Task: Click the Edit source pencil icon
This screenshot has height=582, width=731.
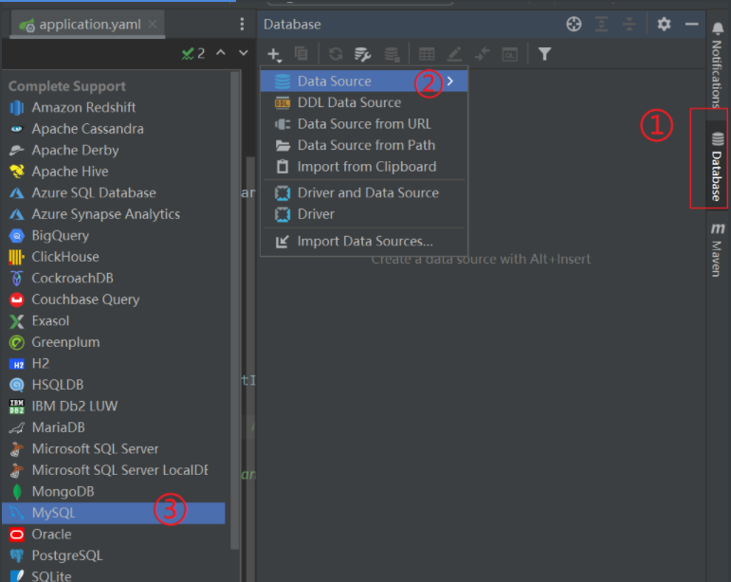Action: pyautogui.click(x=454, y=54)
